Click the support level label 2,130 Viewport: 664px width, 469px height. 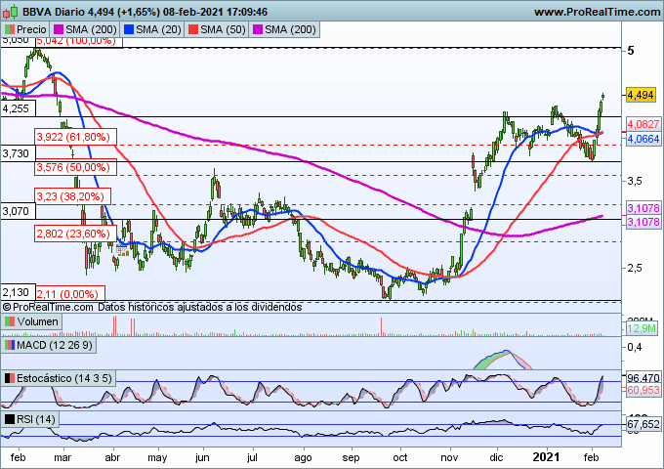19,292
